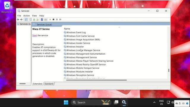Image resolution: width=190 pixels, height=107 pixels.
Task: Switch to the Extended tab
Action: (38, 84)
